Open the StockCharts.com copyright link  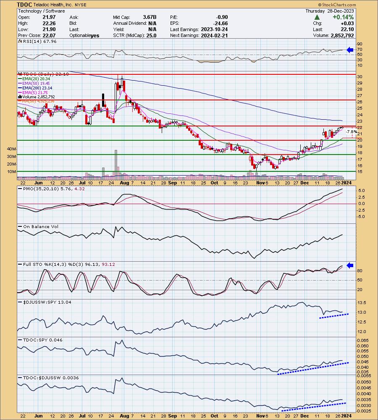[x=337, y=5]
